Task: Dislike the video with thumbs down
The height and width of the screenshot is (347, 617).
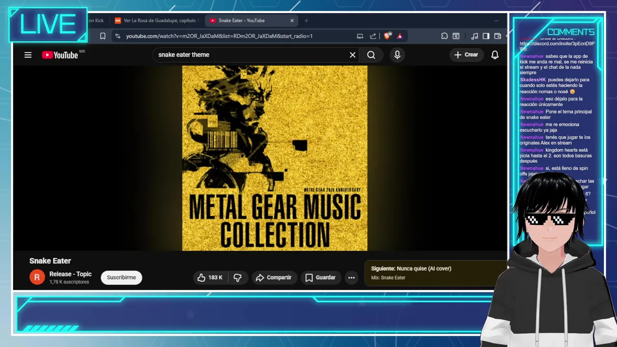Action: pos(238,278)
